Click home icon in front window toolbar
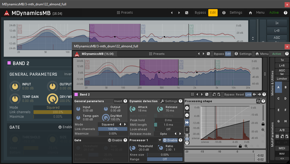 click(x=257, y=54)
